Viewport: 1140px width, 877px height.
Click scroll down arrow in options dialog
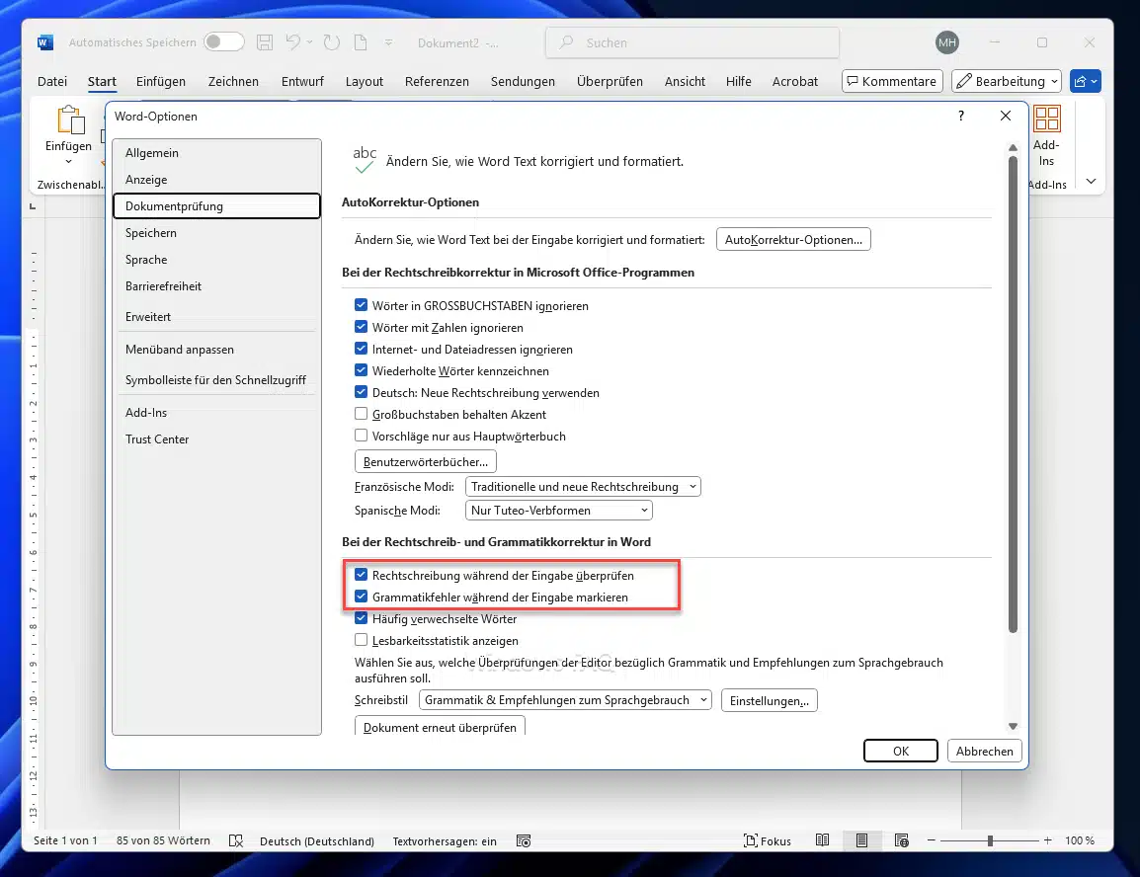point(1013,726)
